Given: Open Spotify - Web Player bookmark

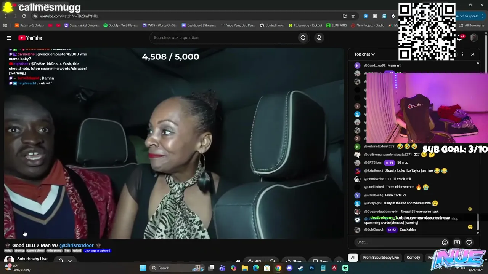Looking at the screenshot, I should 120,25.
